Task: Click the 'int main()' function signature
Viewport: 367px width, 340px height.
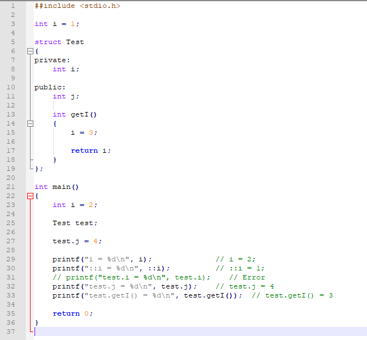Action: [x=57, y=187]
